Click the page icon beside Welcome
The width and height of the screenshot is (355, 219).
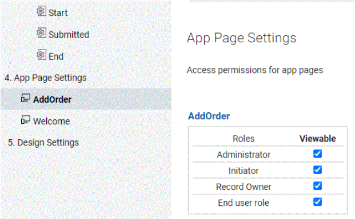point(26,120)
